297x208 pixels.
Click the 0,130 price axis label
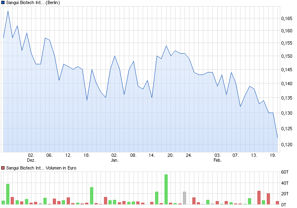287,113
